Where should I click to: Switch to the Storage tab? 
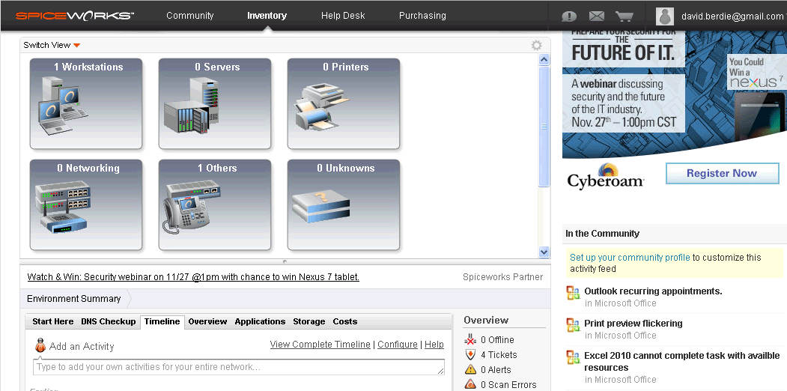tap(309, 322)
